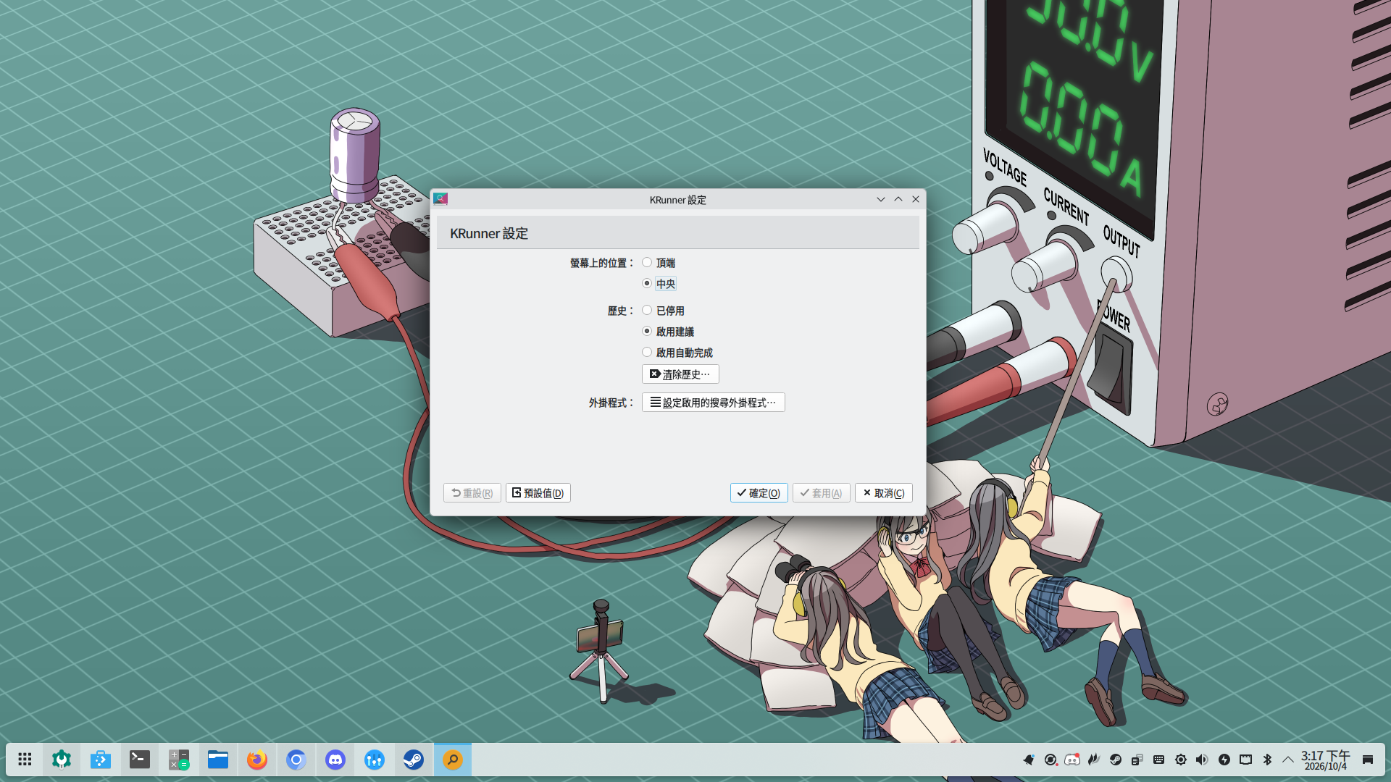Open the clock showing 3:17 下午
The image size is (1391, 782).
pyautogui.click(x=1325, y=760)
